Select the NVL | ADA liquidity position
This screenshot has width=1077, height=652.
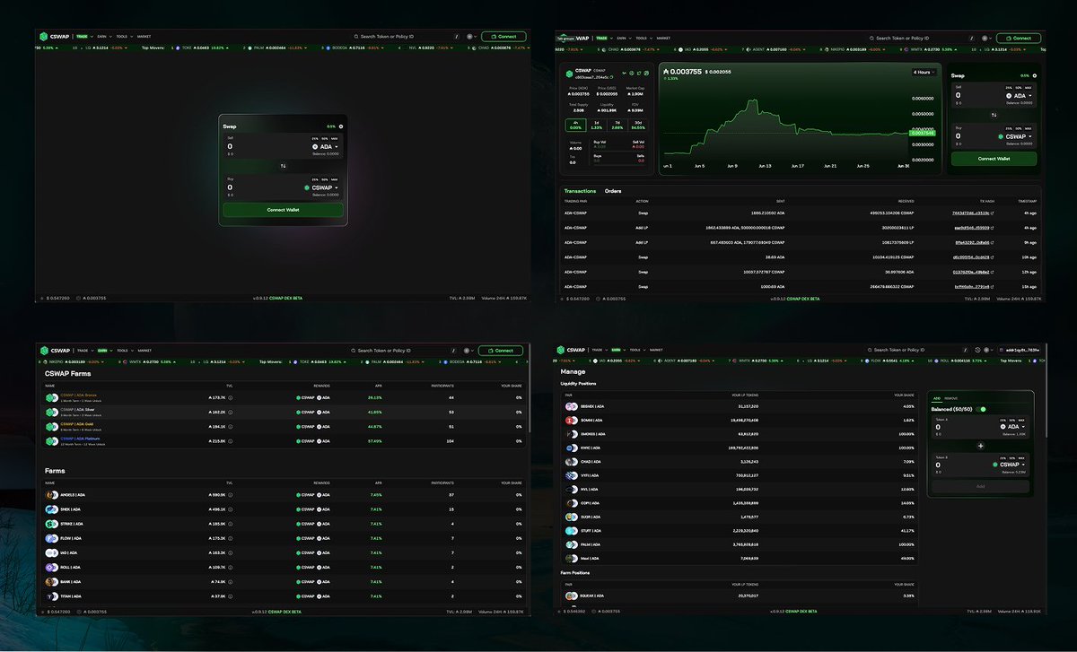[740, 490]
